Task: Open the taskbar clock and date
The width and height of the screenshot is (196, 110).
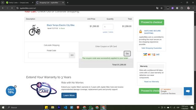Action: [185, 108]
